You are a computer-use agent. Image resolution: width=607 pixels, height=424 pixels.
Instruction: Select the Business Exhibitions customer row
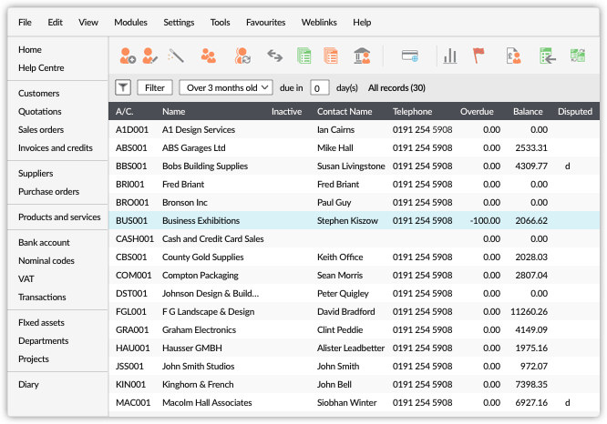(201, 220)
